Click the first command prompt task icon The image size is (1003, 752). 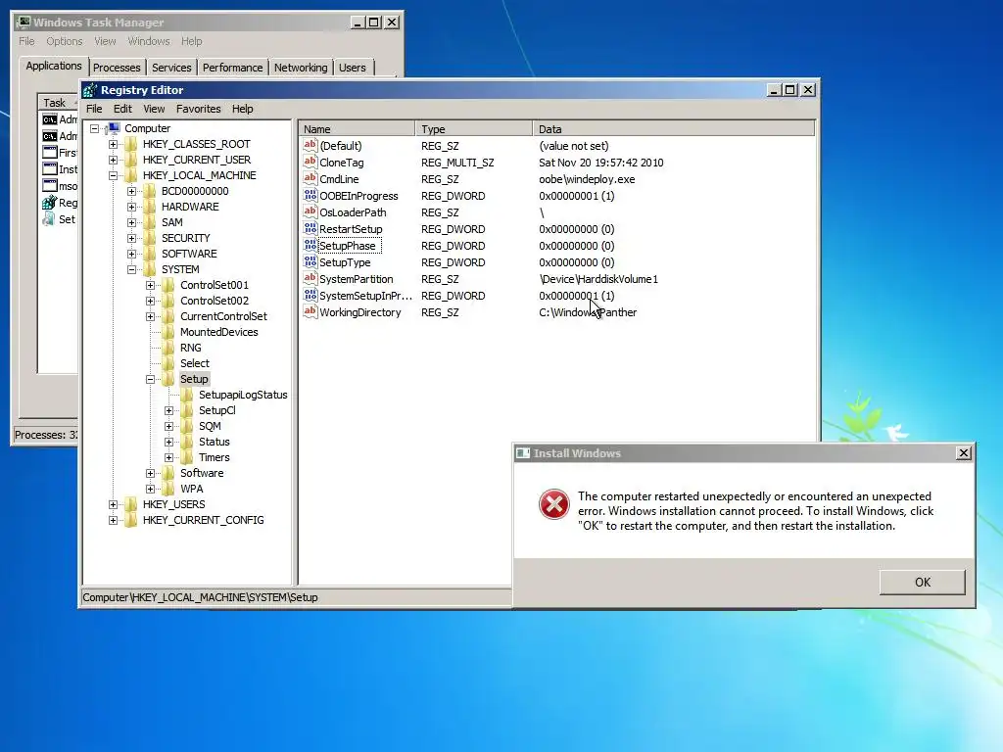coord(49,119)
